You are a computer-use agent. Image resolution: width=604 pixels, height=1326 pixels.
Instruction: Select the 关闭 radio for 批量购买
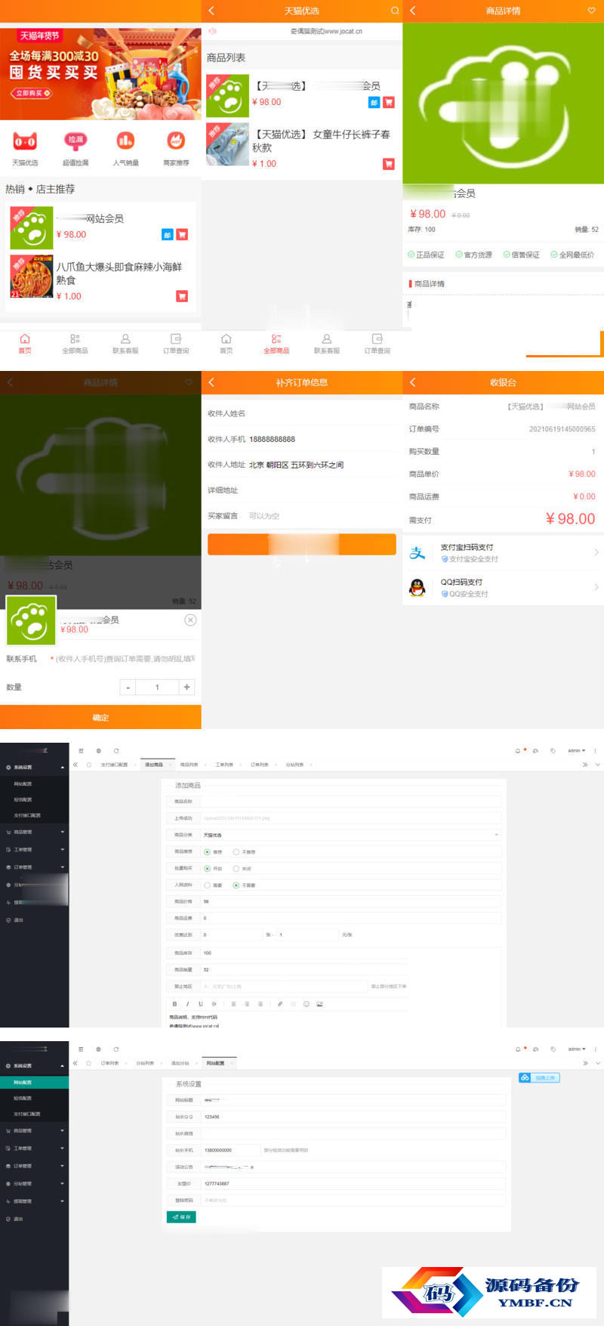(x=236, y=869)
